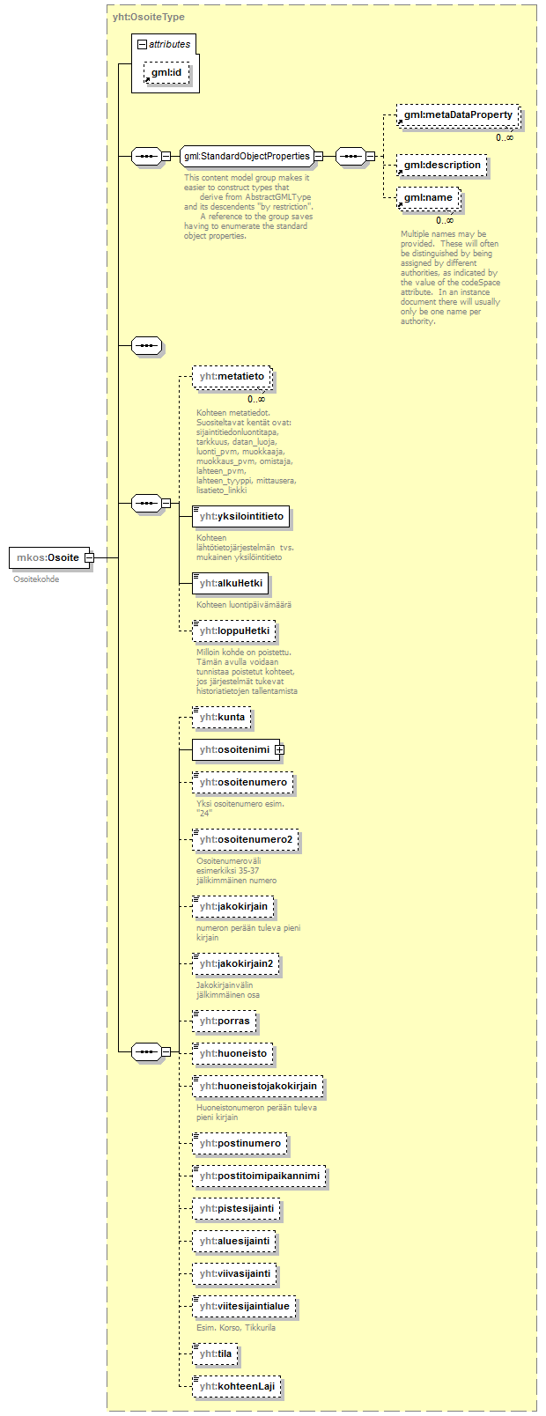
Task: Select the yht:loppuHetki optional element
Action: coord(233,631)
